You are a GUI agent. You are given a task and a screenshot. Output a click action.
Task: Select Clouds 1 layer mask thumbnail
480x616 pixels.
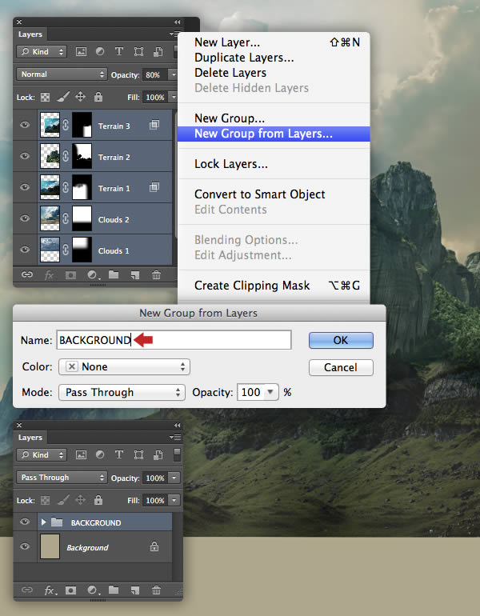click(82, 250)
